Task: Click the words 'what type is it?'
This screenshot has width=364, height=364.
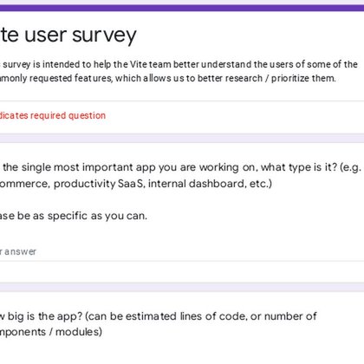Action: point(299,167)
